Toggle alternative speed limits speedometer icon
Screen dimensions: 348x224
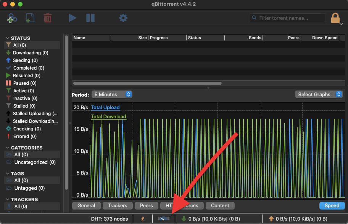point(164,219)
